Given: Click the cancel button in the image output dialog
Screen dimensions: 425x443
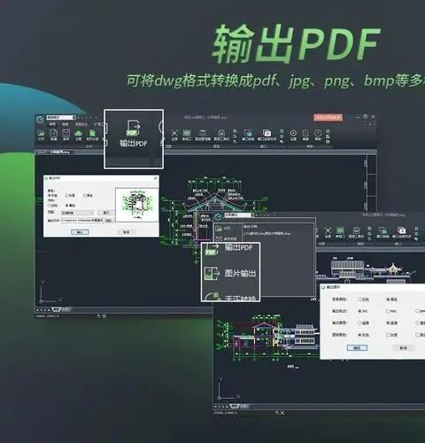Looking at the screenshot, I should [x=404, y=348].
